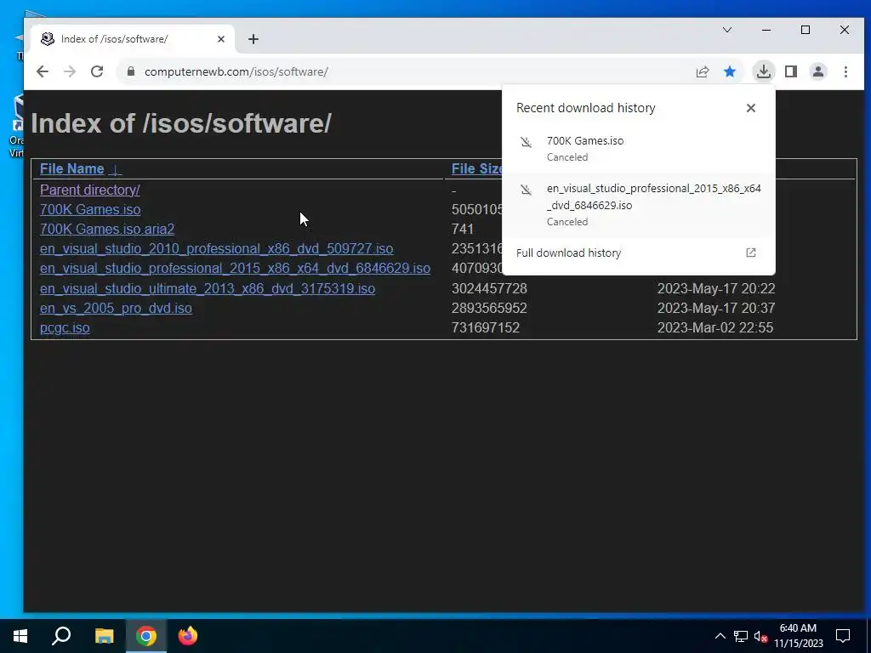Open the side panel icon
The image size is (871, 653).
tap(791, 71)
